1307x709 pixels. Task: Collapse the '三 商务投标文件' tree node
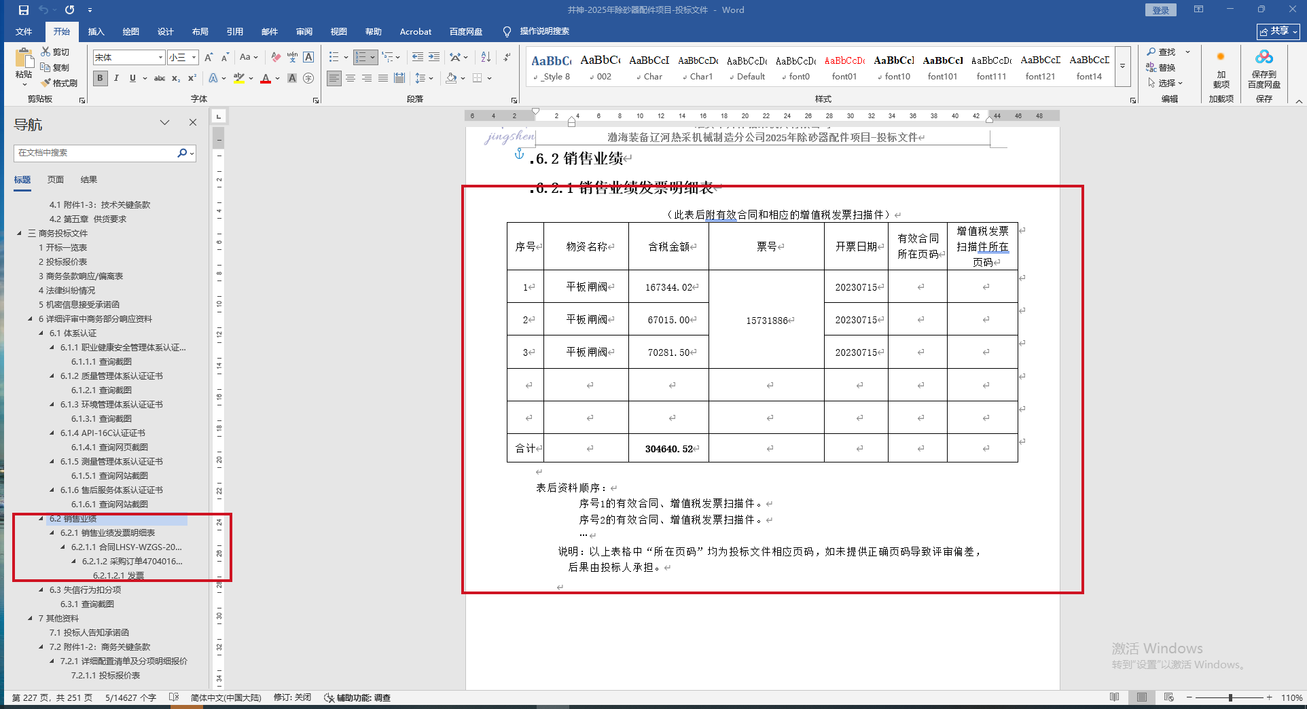click(x=20, y=233)
